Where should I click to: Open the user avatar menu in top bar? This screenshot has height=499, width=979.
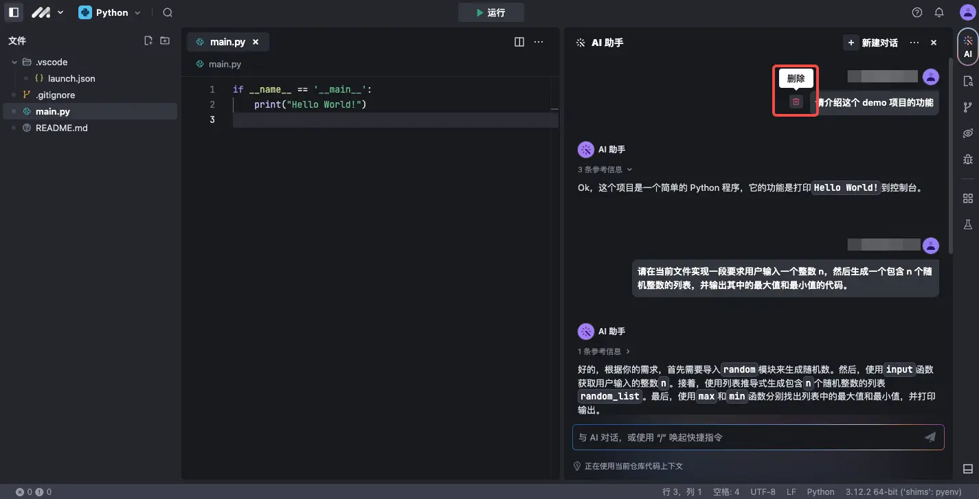click(967, 12)
